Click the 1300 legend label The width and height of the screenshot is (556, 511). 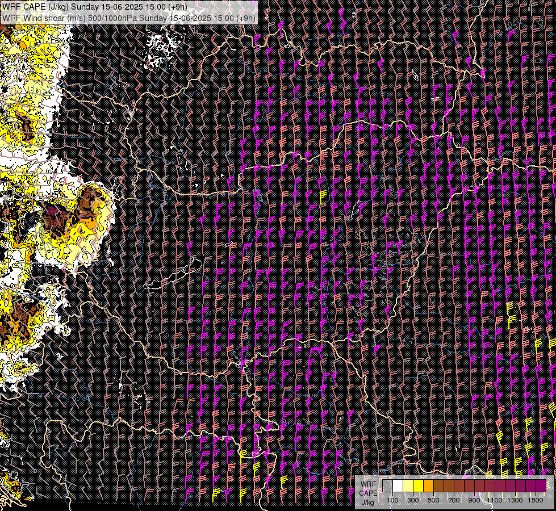(x=515, y=500)
